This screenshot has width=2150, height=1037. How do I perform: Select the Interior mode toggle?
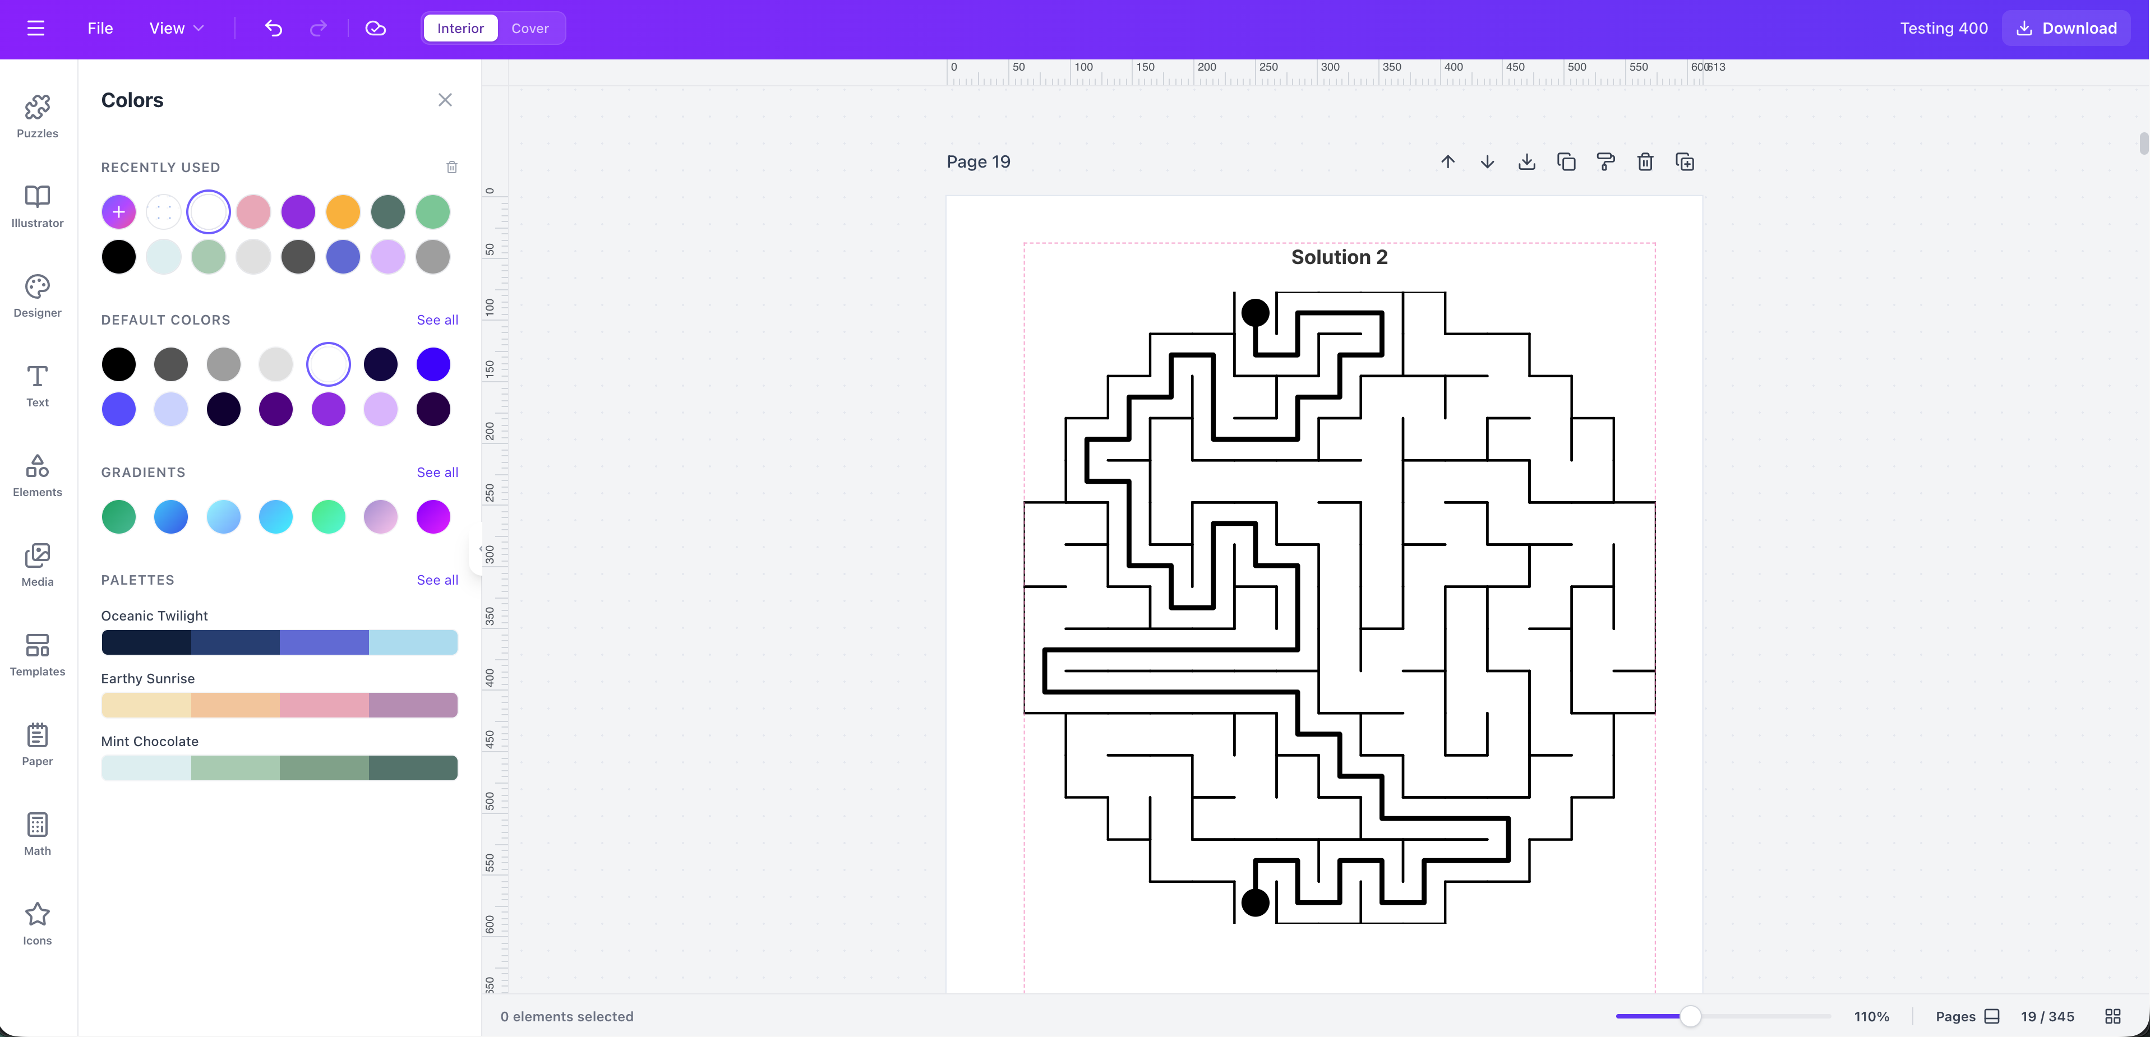click(x=460, y=27)
